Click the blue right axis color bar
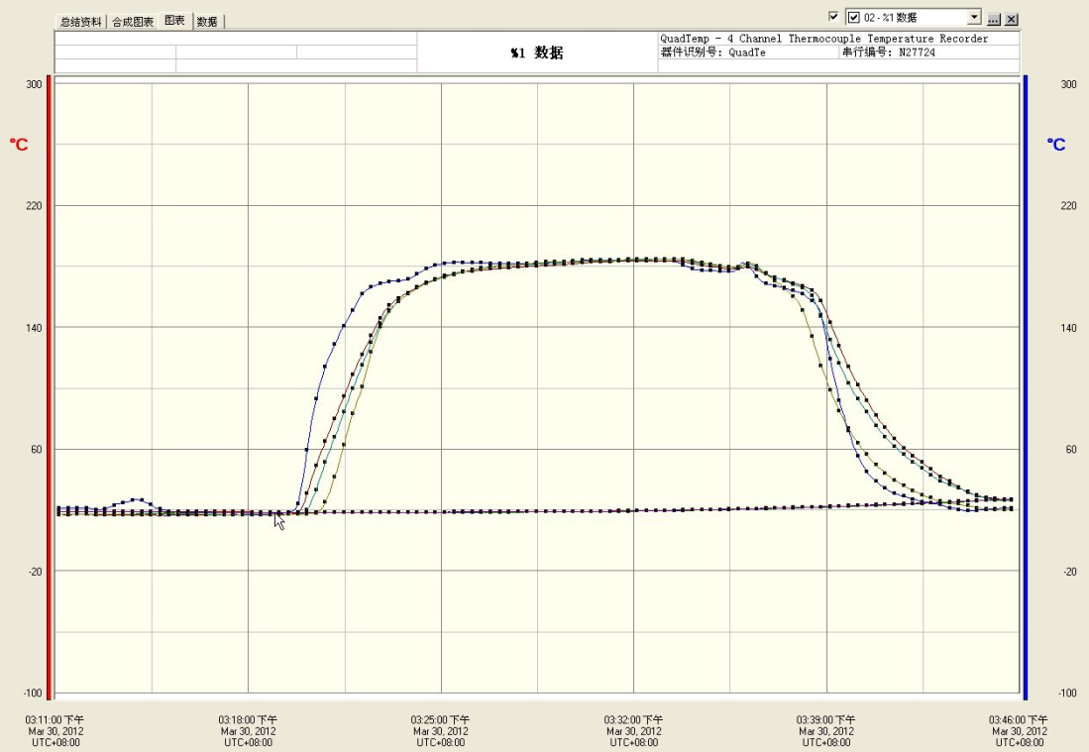This screenshot has width=1089, height=752. pos(1025,386)
